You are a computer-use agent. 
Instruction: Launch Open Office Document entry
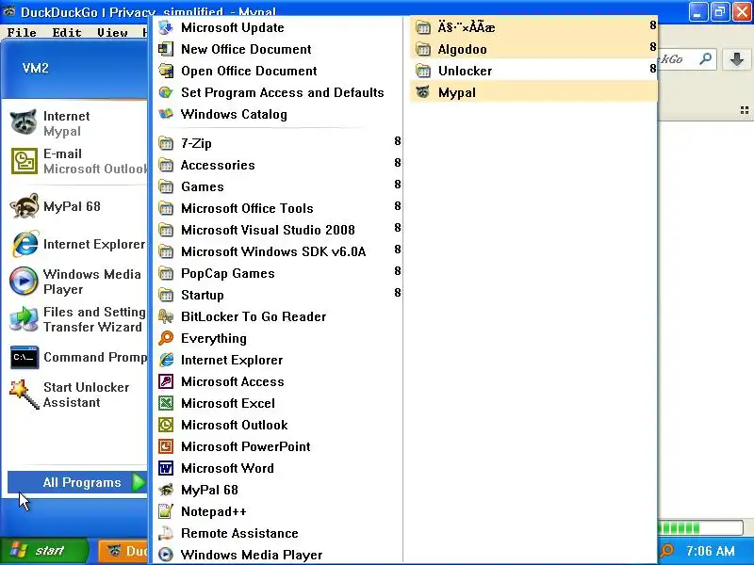276,71
